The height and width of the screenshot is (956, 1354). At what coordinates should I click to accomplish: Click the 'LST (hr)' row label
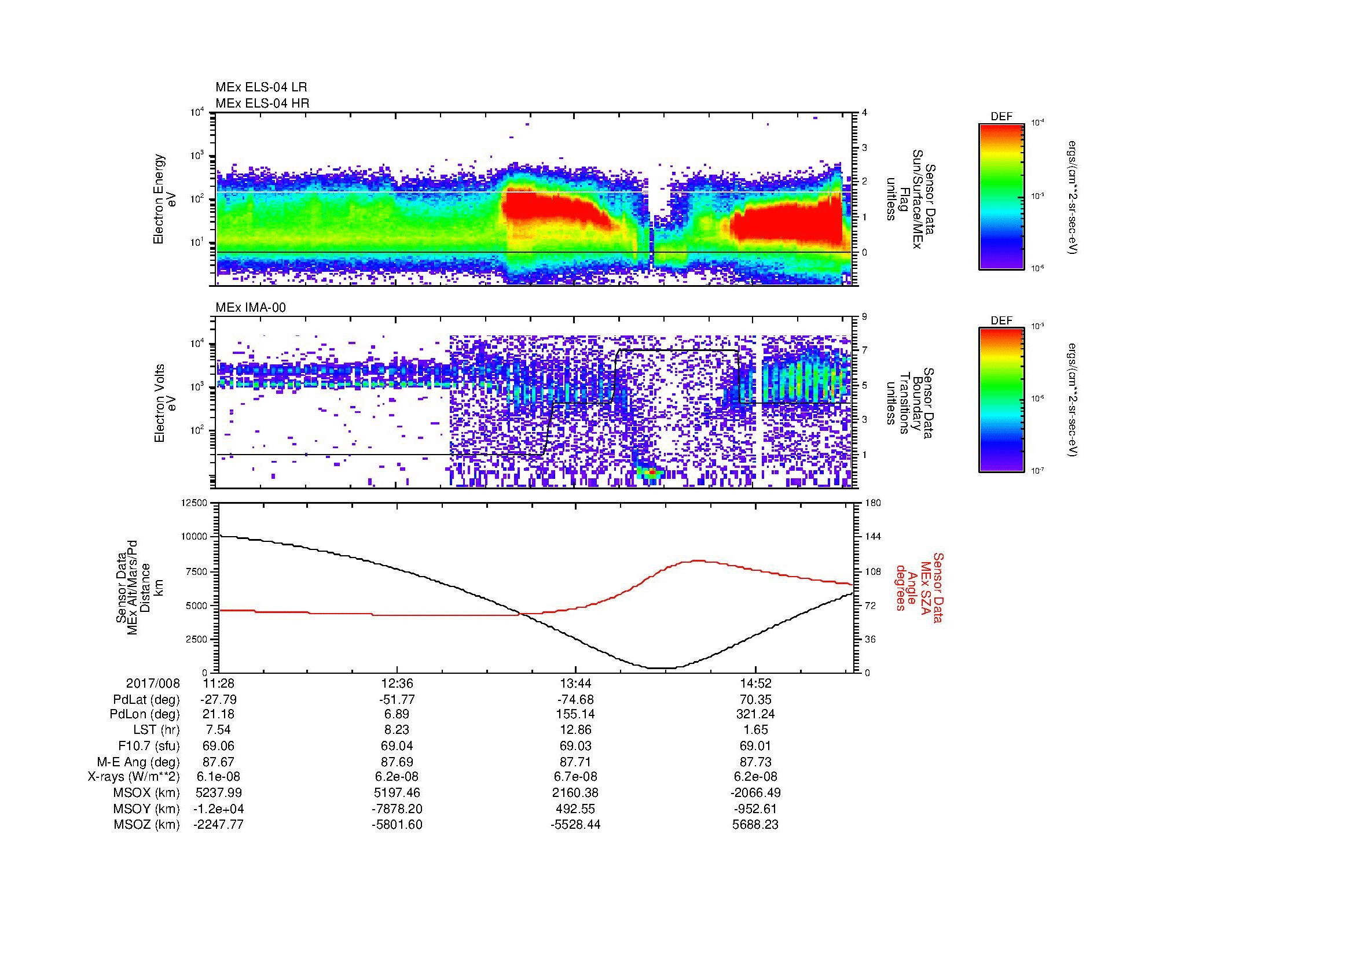tap(157, 730)
